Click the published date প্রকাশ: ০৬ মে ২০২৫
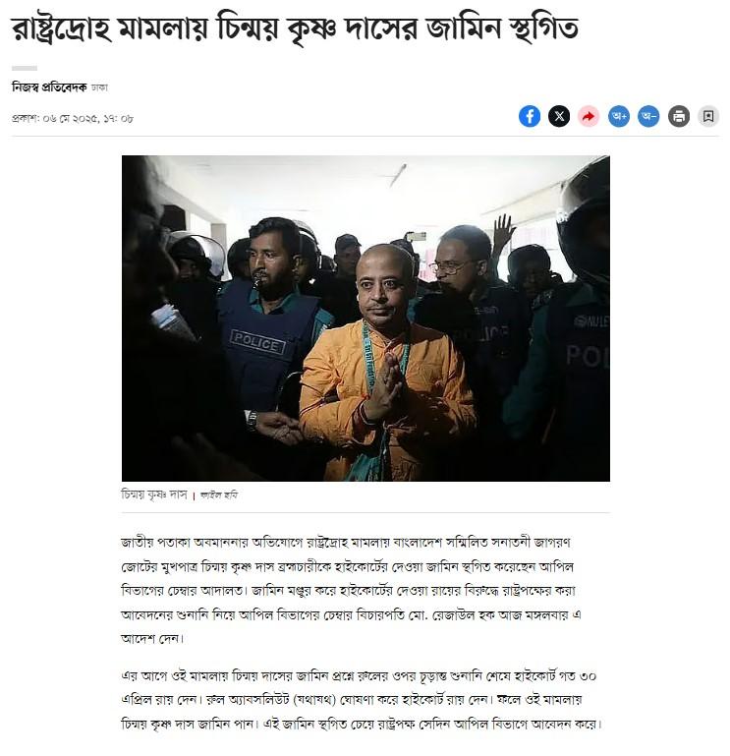 (x=73, y=119)
